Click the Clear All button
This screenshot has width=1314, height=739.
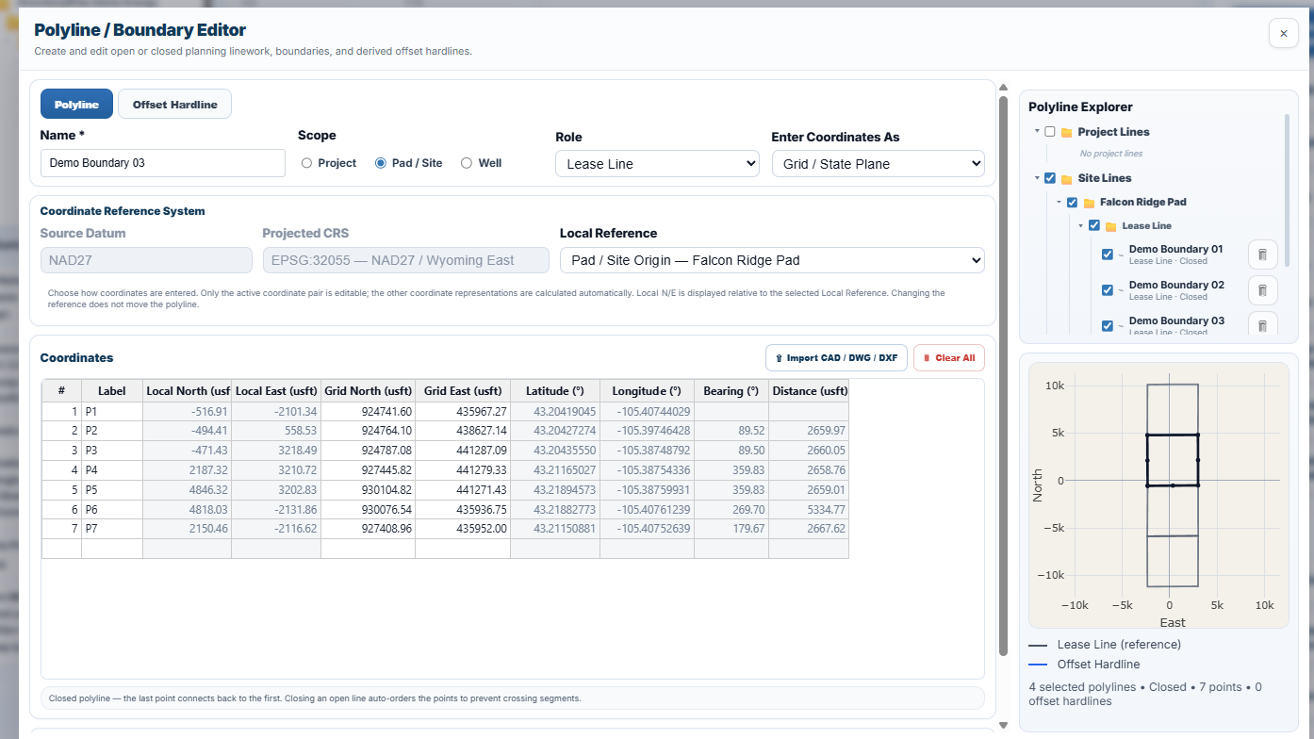pos(949,358)
